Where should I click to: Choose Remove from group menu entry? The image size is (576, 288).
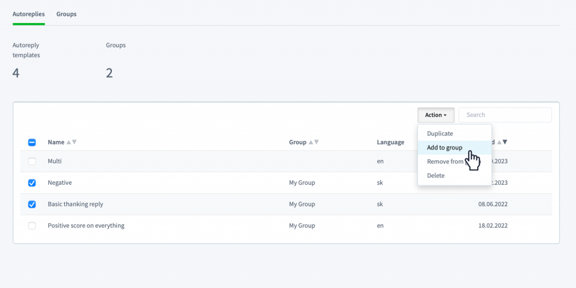pyautogui.click(x=454, y=162)
